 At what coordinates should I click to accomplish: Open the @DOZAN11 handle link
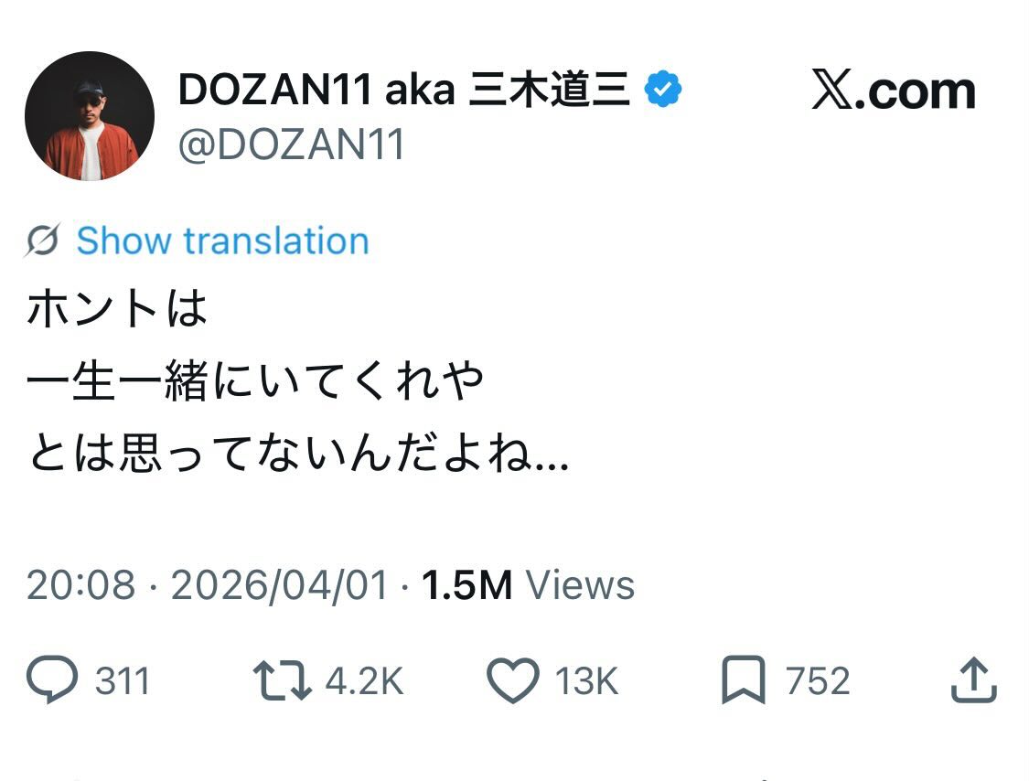tap(292, 144)
